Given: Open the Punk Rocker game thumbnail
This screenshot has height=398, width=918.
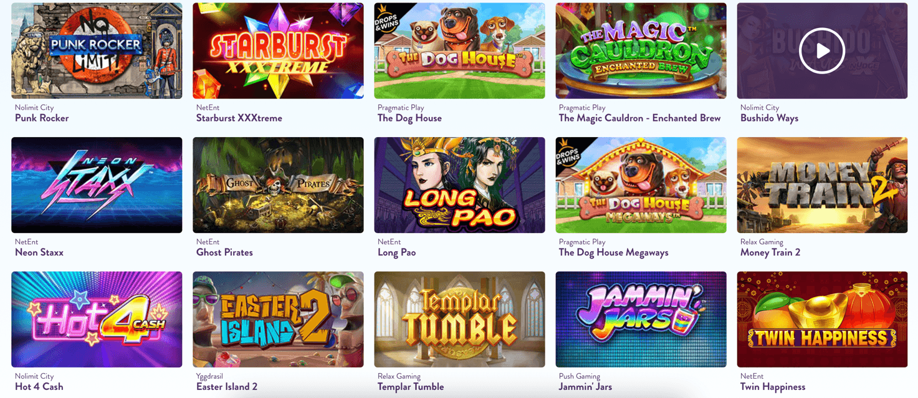Looking at the screenshot, I should tap(97, 51).
